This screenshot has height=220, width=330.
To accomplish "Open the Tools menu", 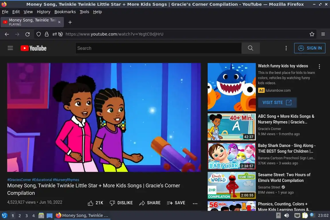I will click(85, 12).
